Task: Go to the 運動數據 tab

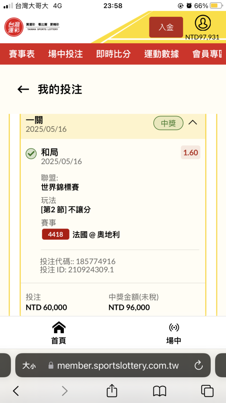Action: click(x=161, y=54)
